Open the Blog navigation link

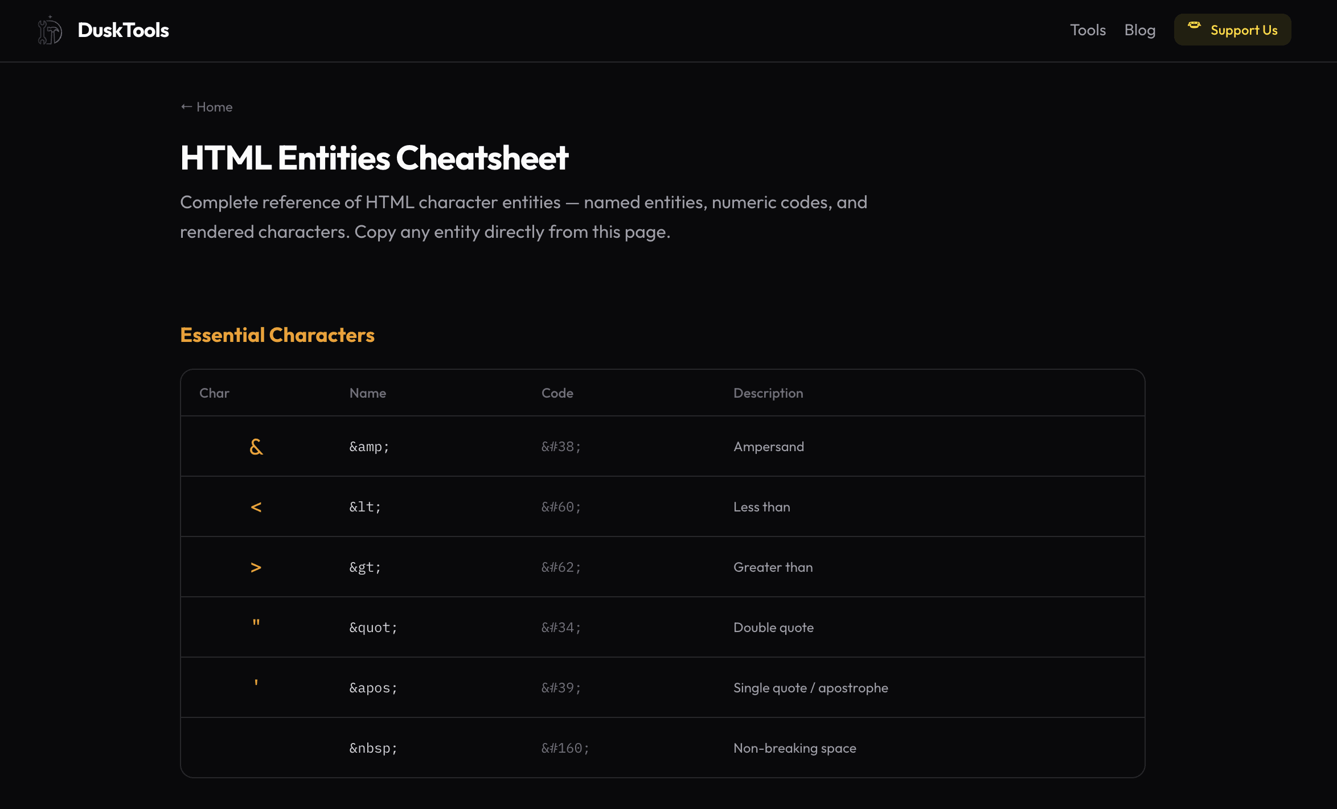1139,30
